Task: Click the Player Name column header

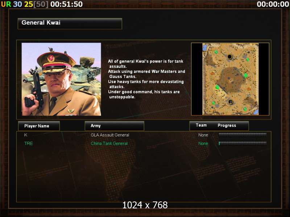Action: (39, 126)
